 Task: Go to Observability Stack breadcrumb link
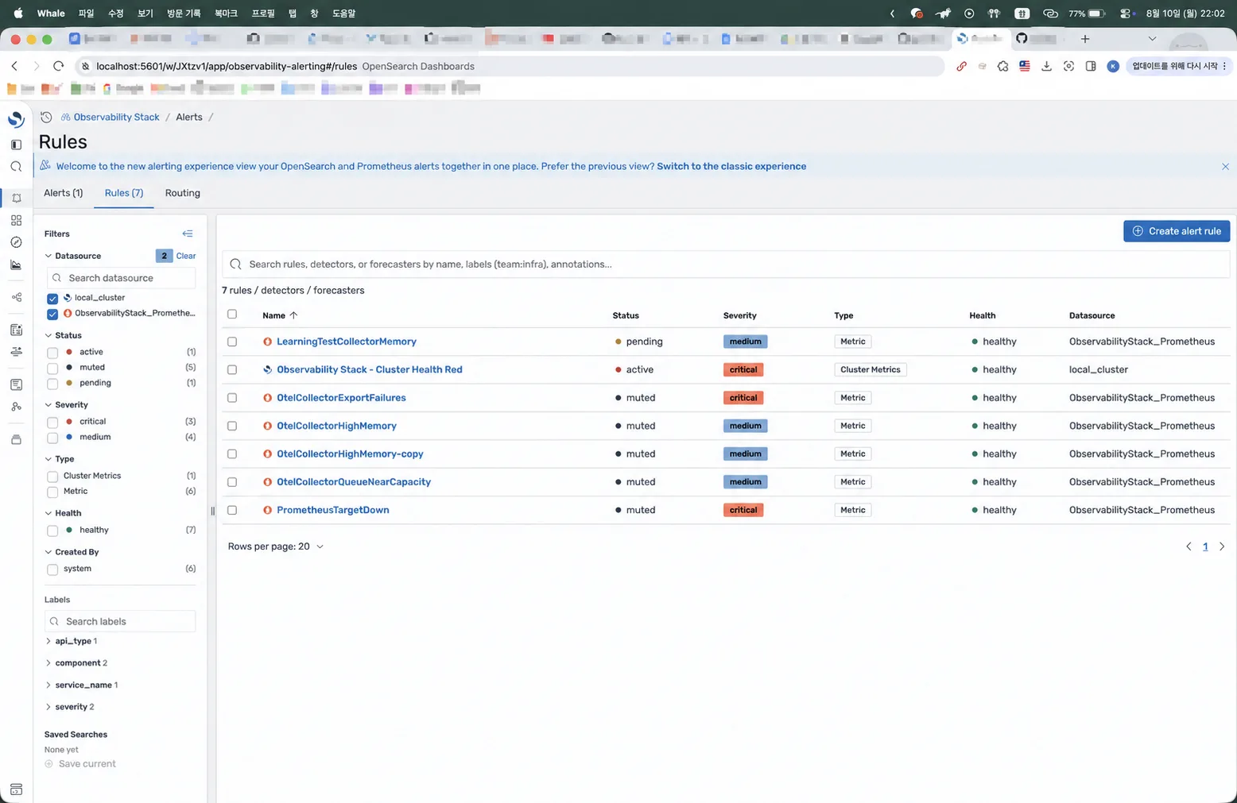pos(117,117)
